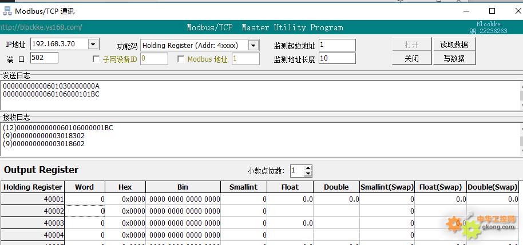Select the 40002 register row header
The height and width of the screenshot is (245, 523).
coord(33,211)
